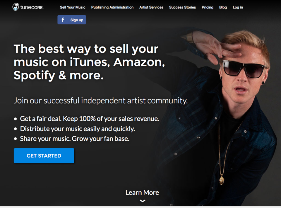This screenshot has height=208, width=281.
Task: Open the Sell Your Music menu
Action: [x=73, y=7]
